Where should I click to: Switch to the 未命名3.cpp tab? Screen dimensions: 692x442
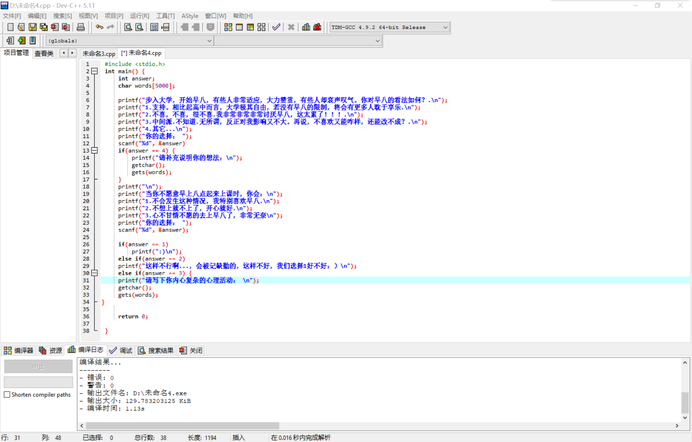99,53
